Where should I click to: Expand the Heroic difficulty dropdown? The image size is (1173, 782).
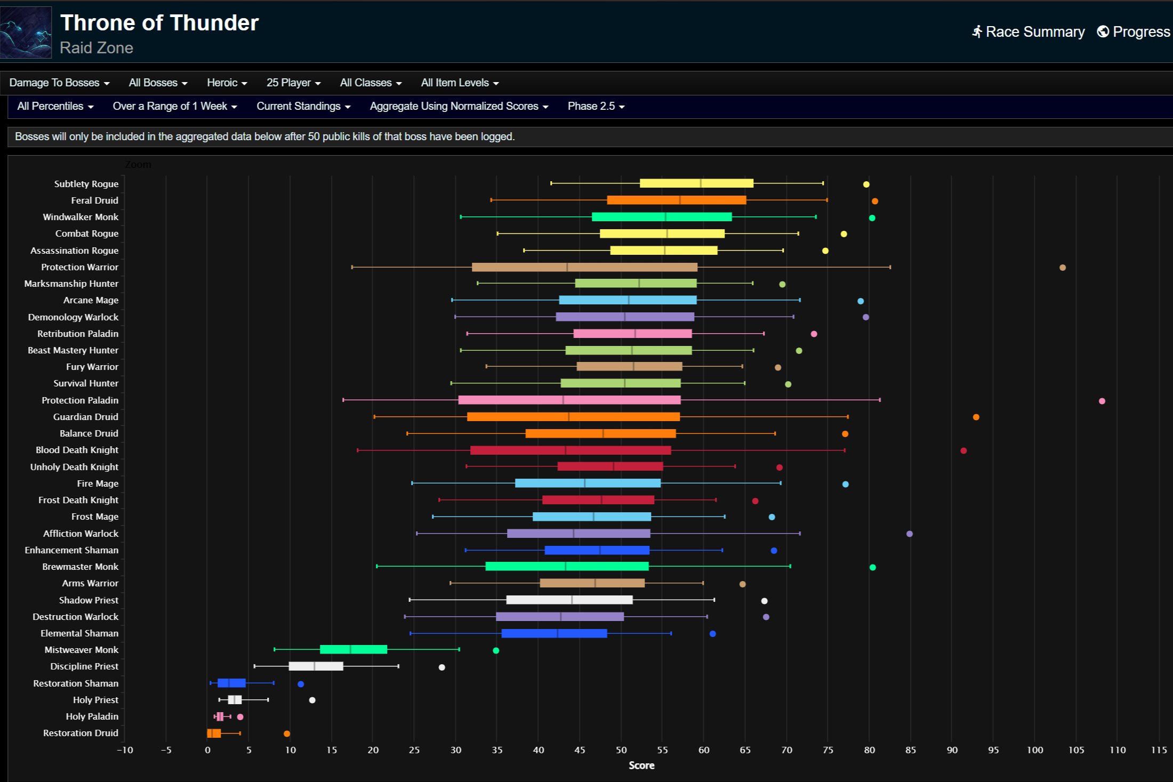point(227,83)
